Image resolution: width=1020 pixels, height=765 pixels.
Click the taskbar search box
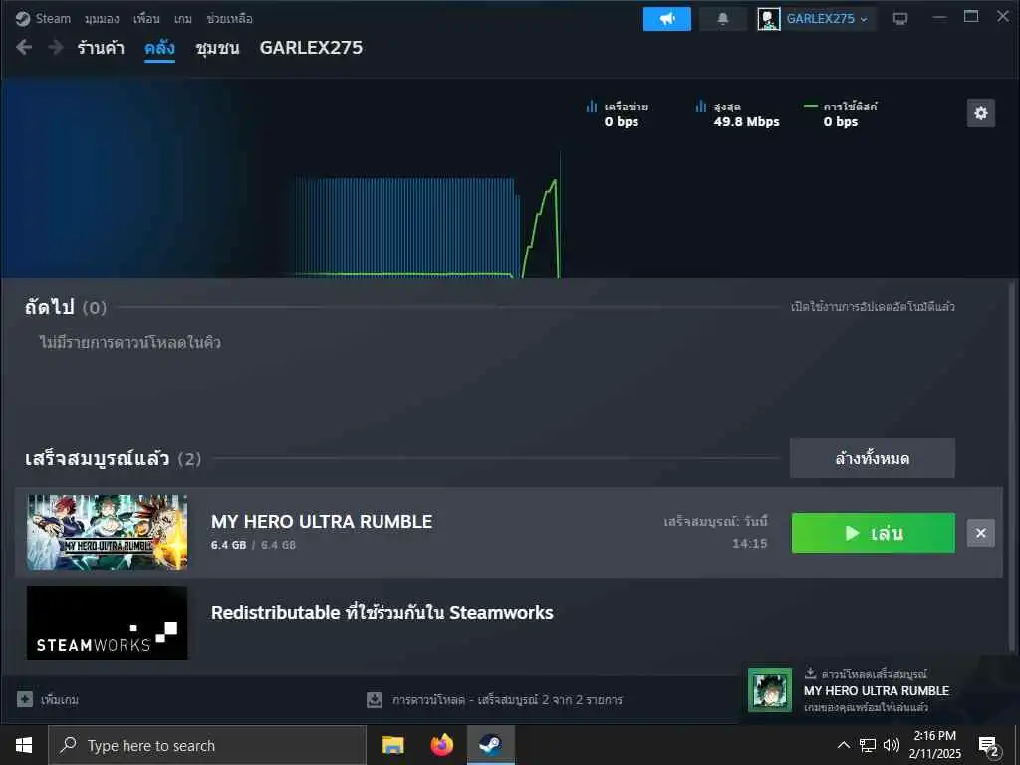pos(207,745)
